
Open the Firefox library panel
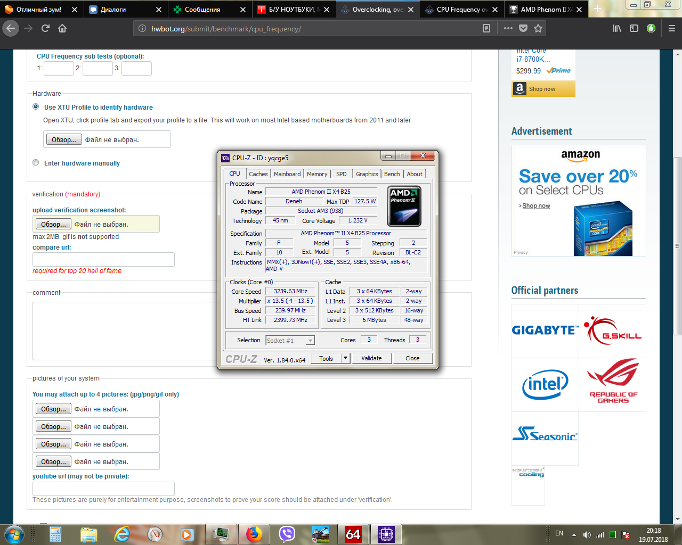(x=617, y=28)
